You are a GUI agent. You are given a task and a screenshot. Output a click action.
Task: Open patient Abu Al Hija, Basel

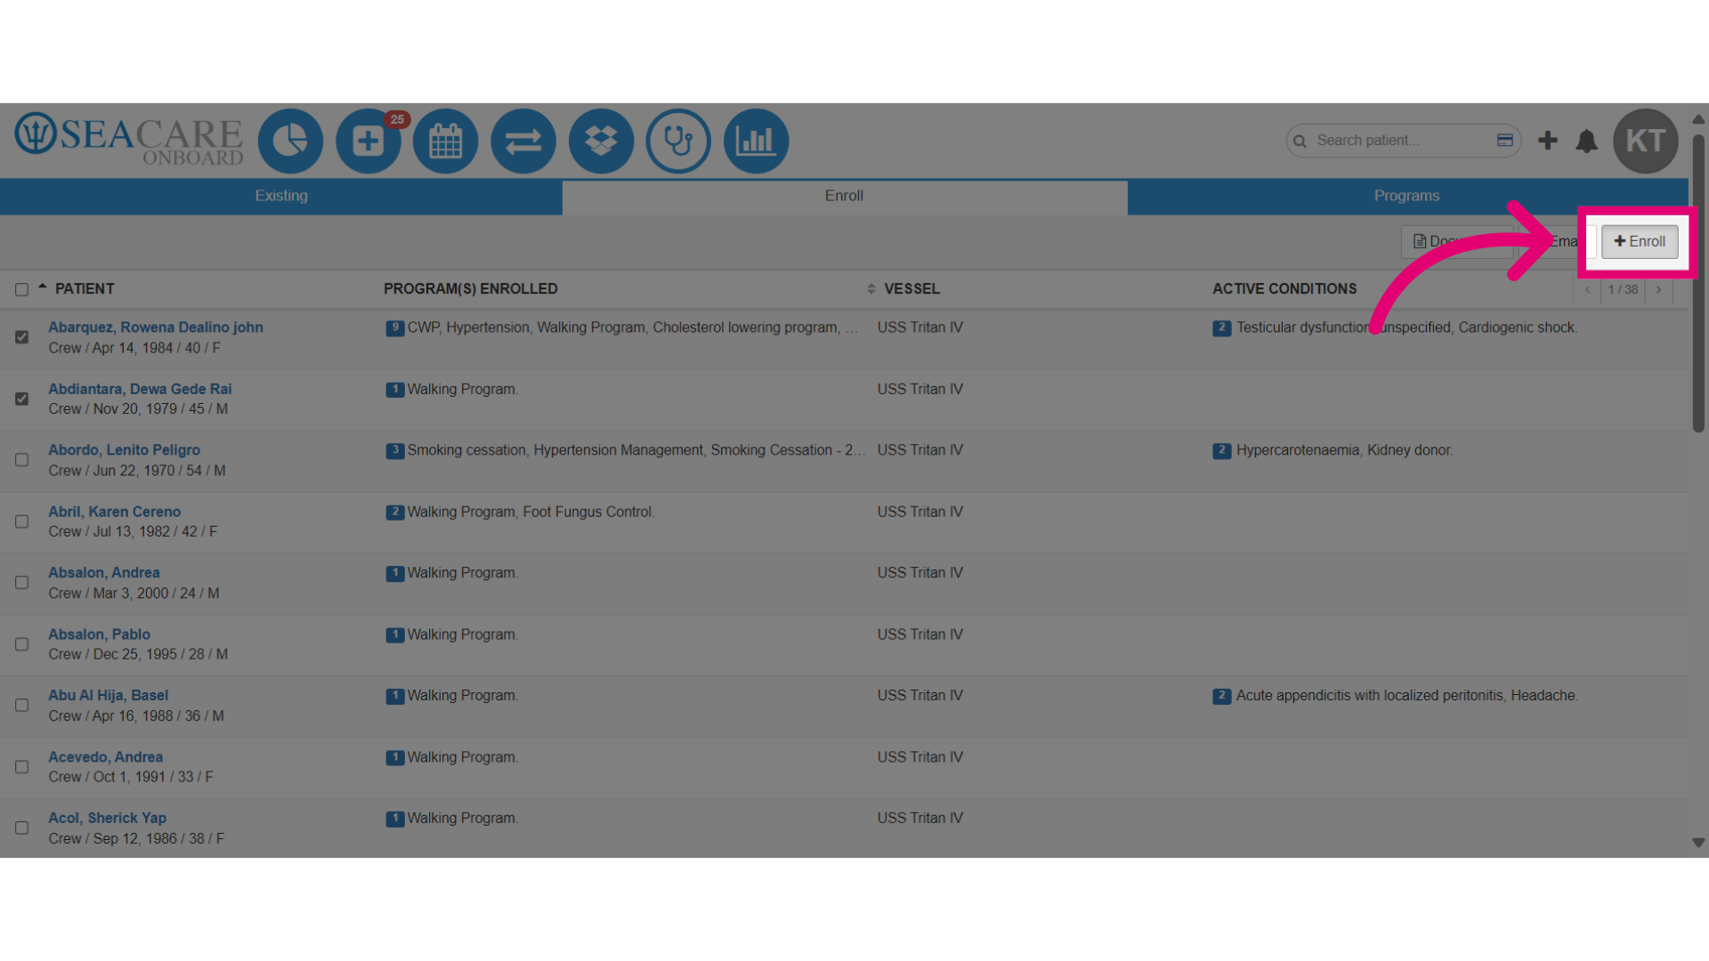(108, 696)
